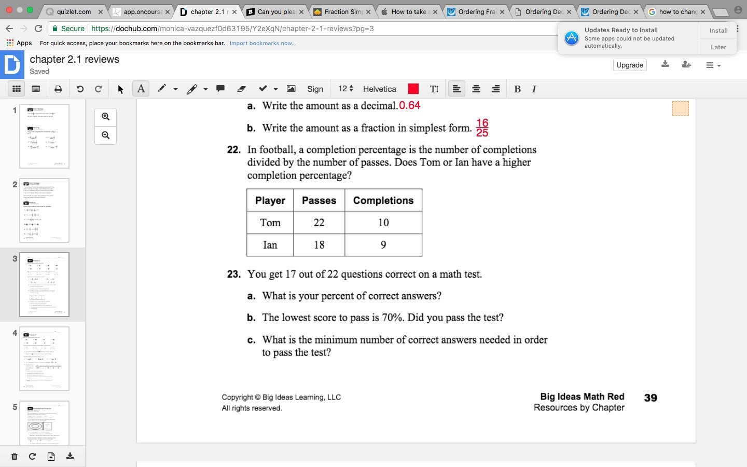Image resolution: width=747 pixels, height=467 pixels.
Task: Select the pointer arrow tool
Action: click(x=120, y=89)
